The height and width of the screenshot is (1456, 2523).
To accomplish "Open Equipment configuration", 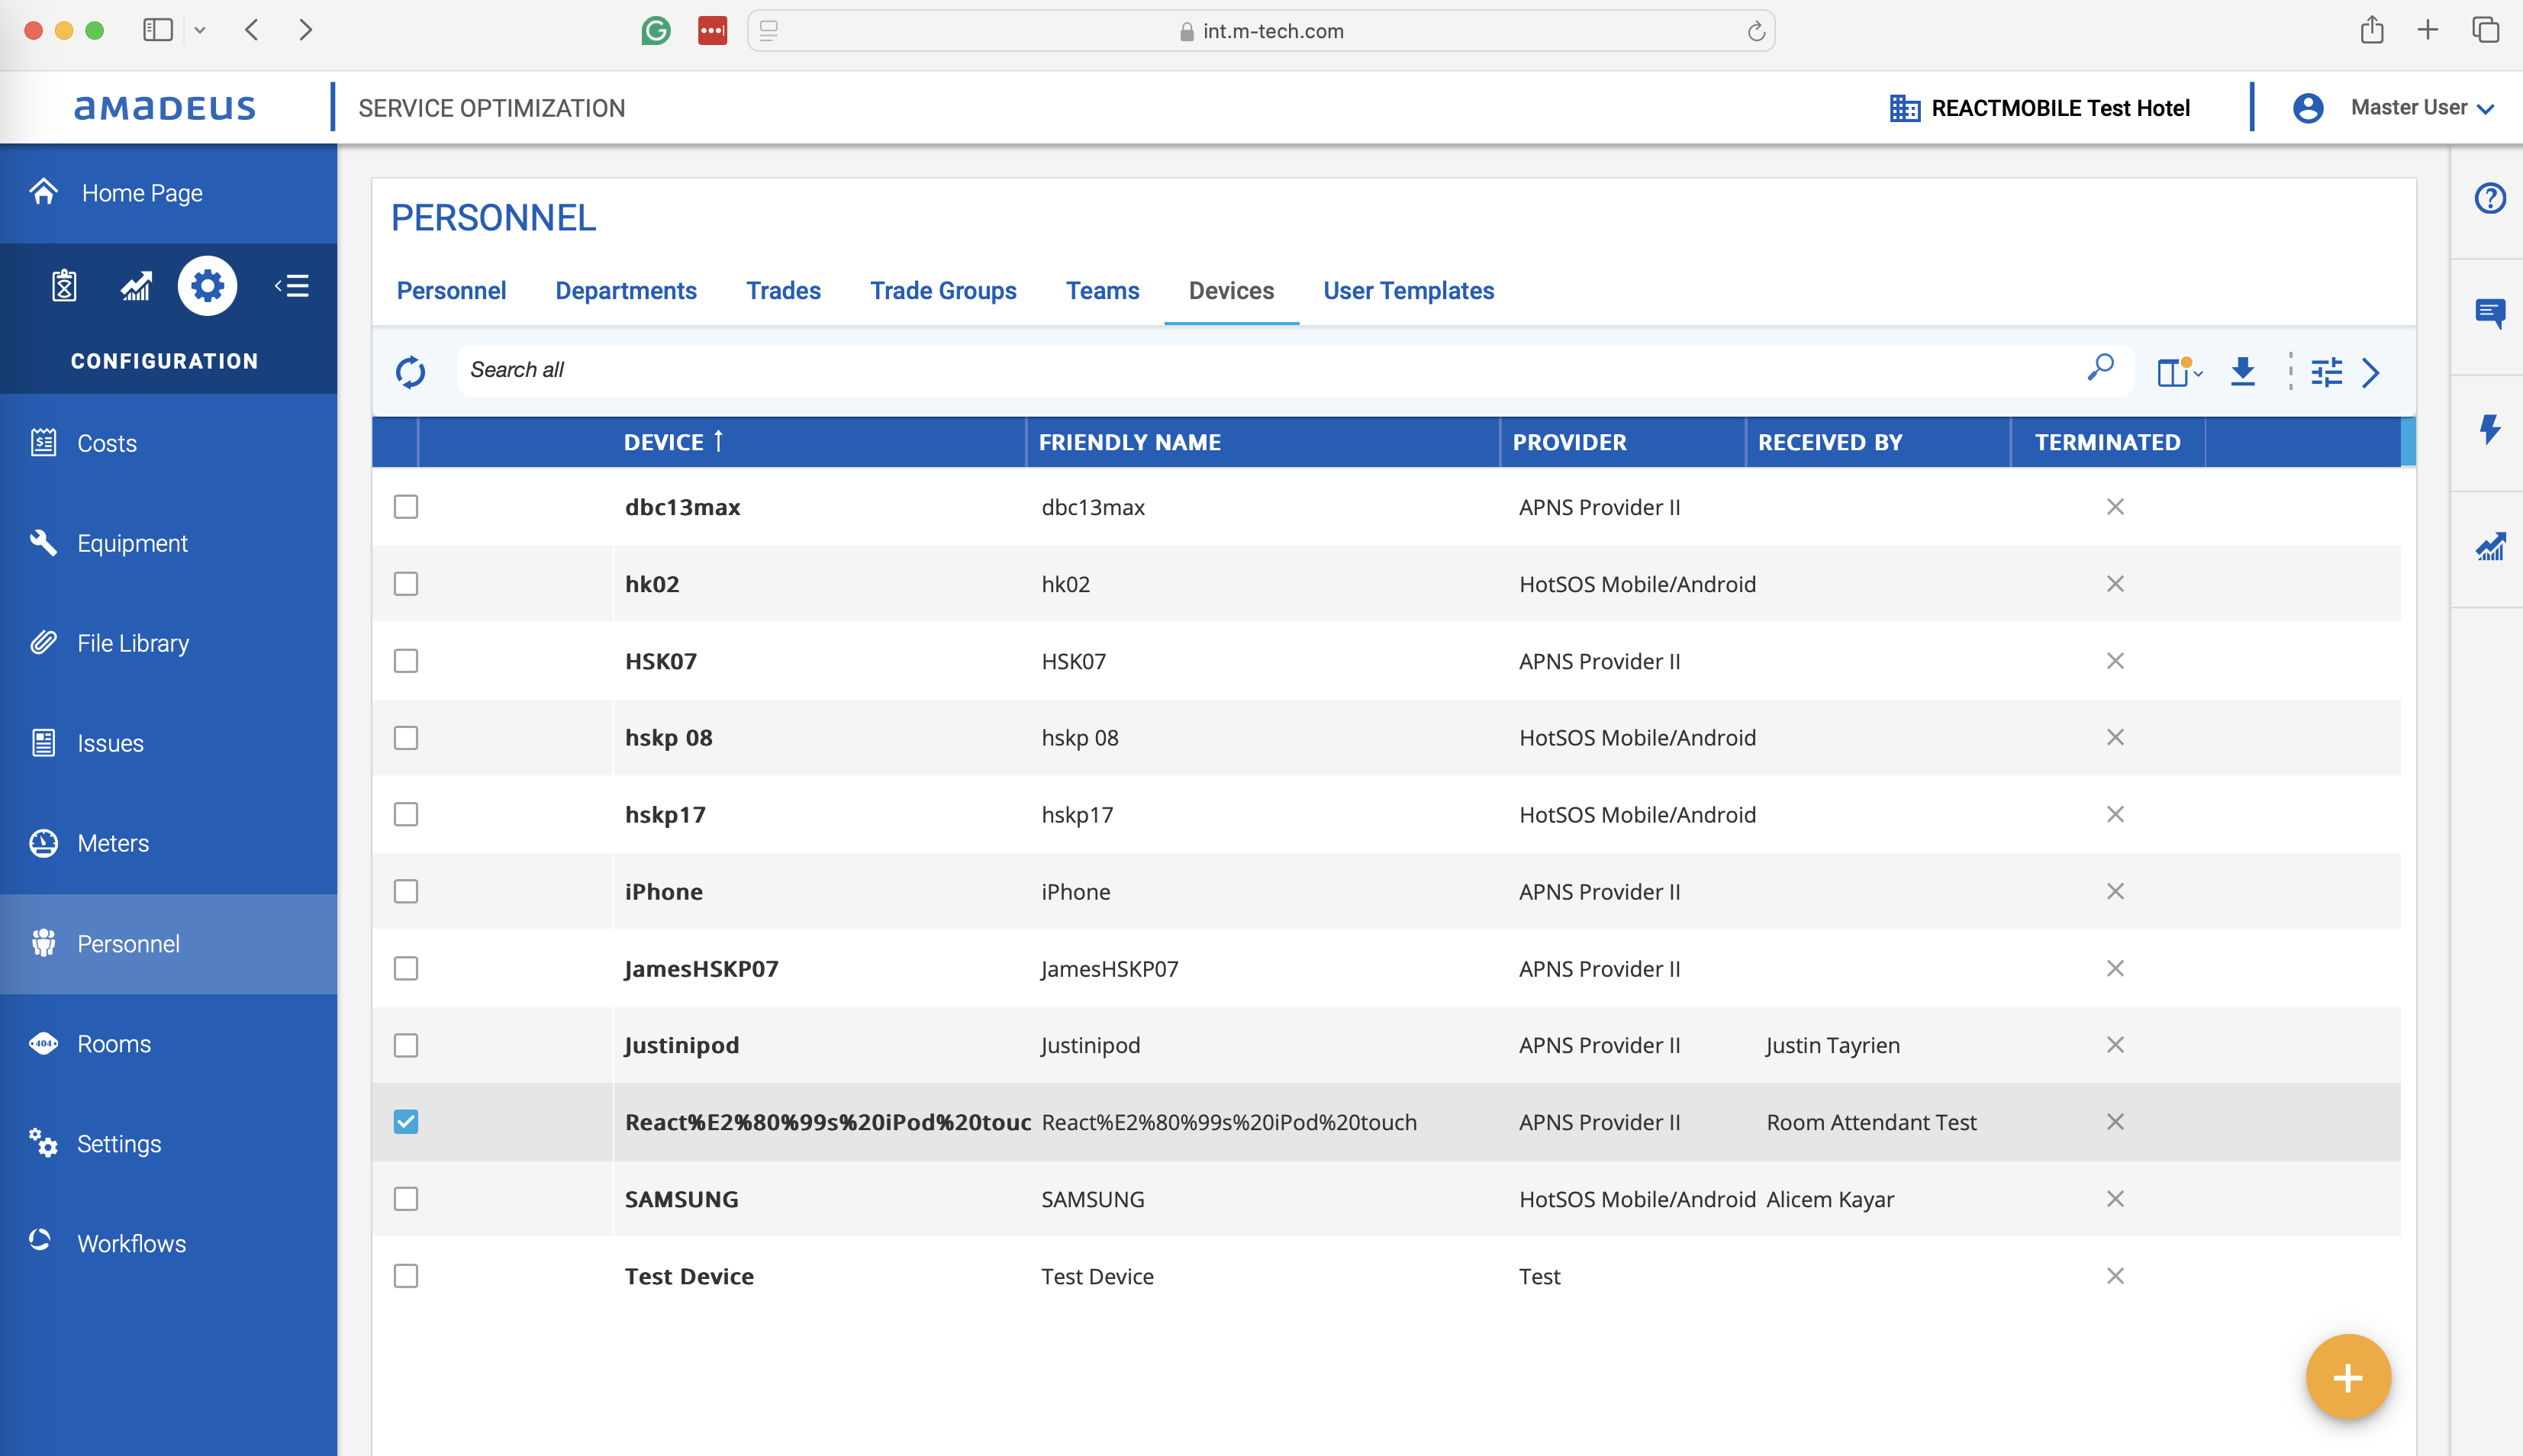I will 168,543.
